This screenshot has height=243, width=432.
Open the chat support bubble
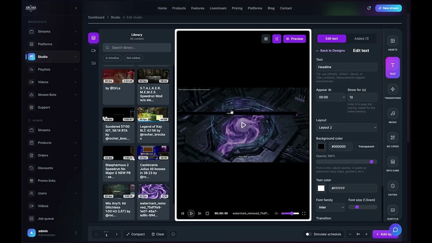395,230
